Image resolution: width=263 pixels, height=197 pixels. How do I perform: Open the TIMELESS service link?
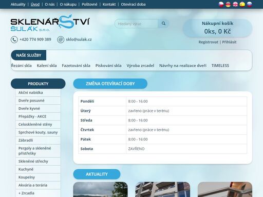(x=220, y=66)
